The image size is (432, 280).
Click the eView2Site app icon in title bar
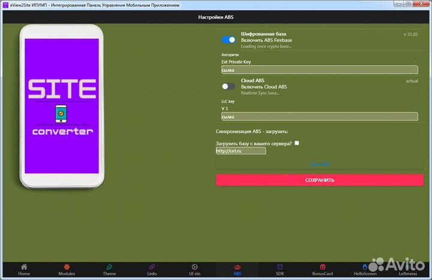(5, 5)
